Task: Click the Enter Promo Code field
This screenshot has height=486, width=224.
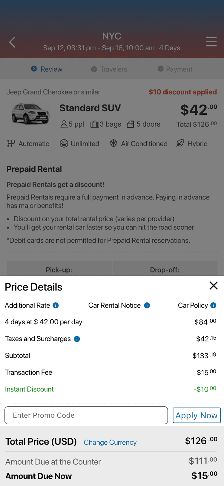Action: (86, 415)
